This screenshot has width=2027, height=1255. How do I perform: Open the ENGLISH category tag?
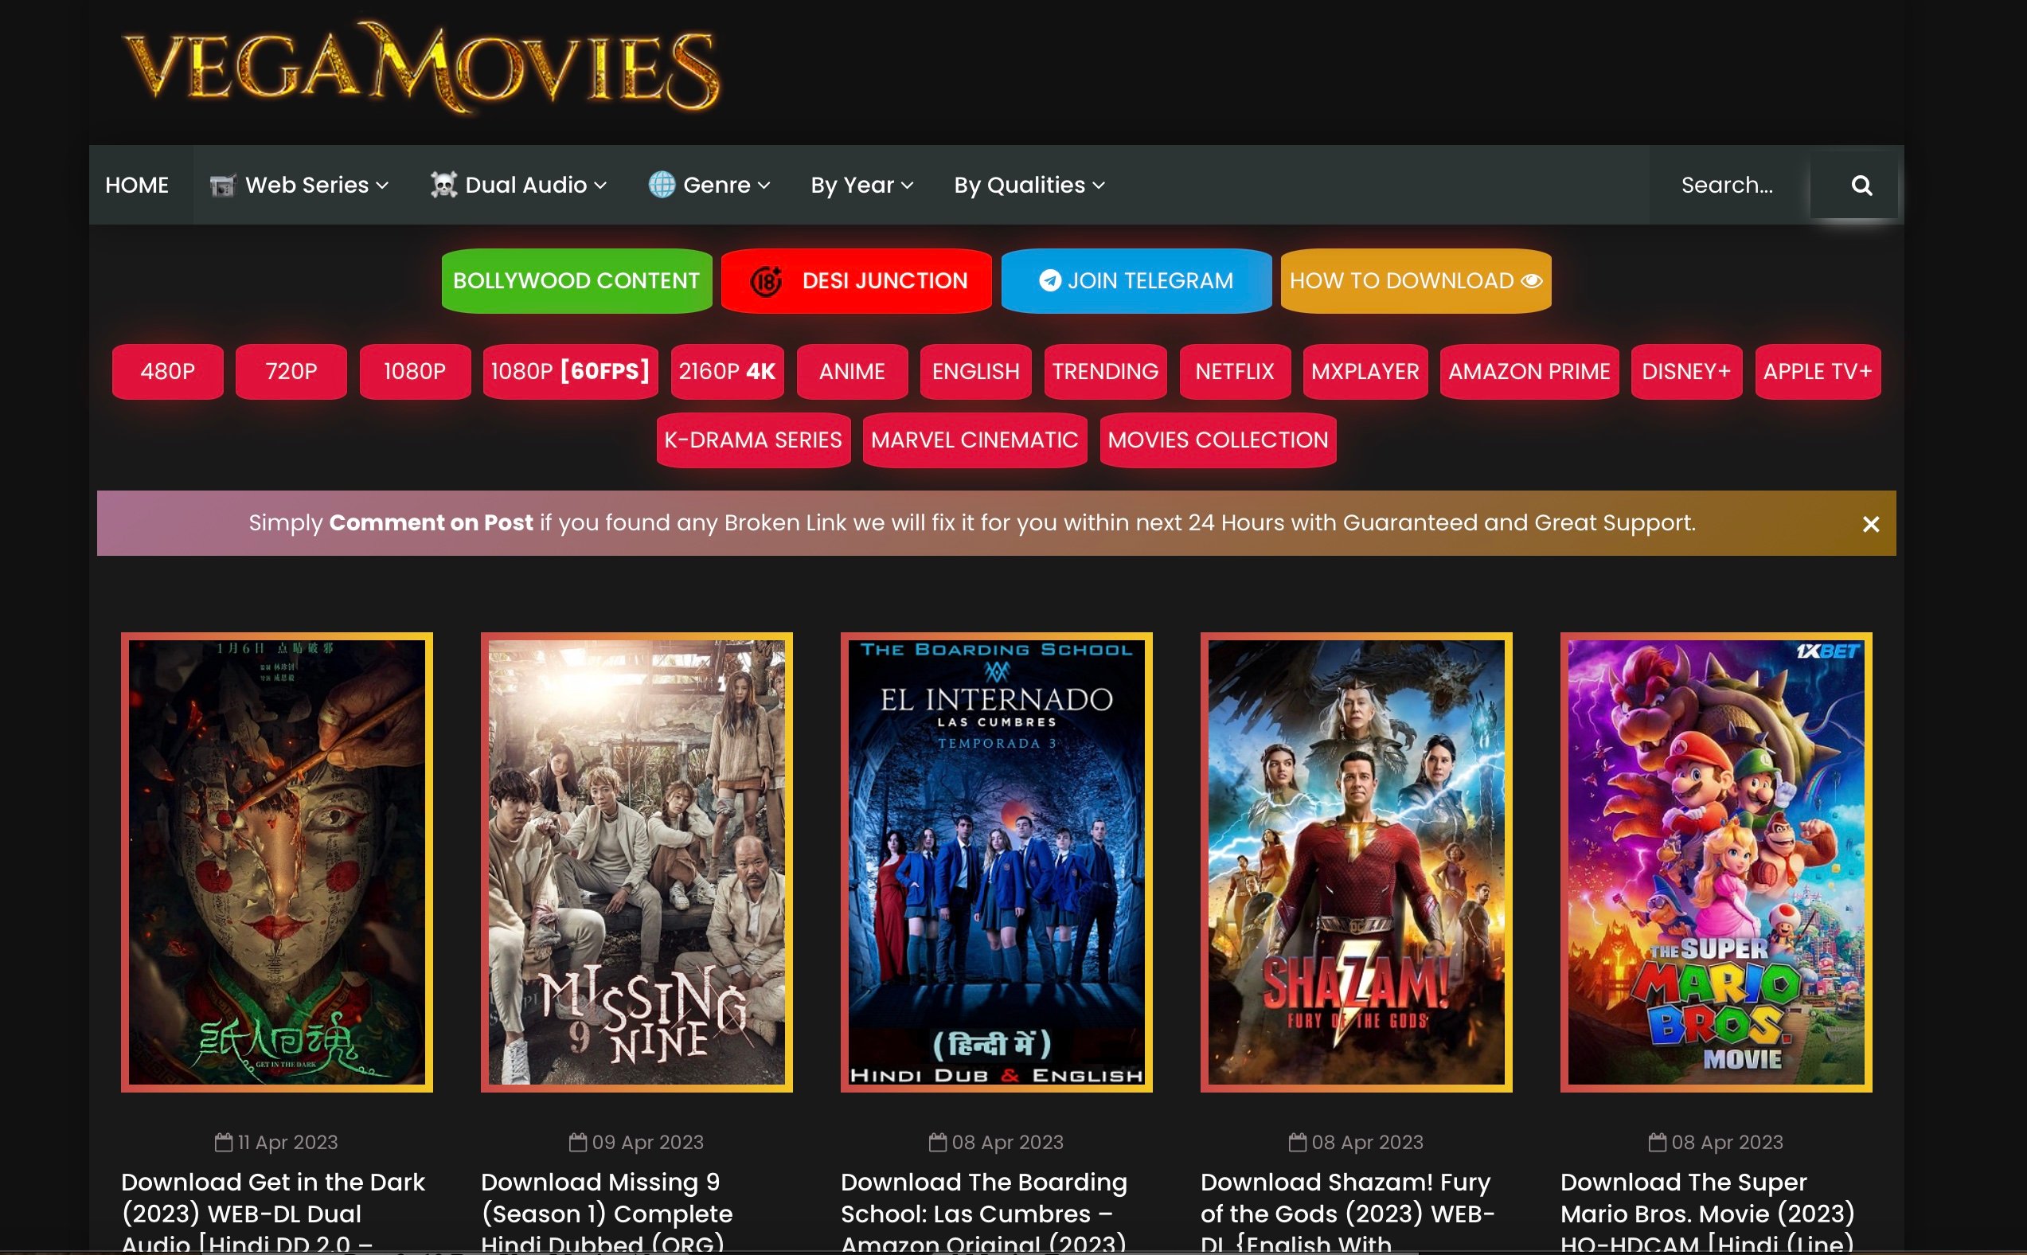tap(976, 371)
